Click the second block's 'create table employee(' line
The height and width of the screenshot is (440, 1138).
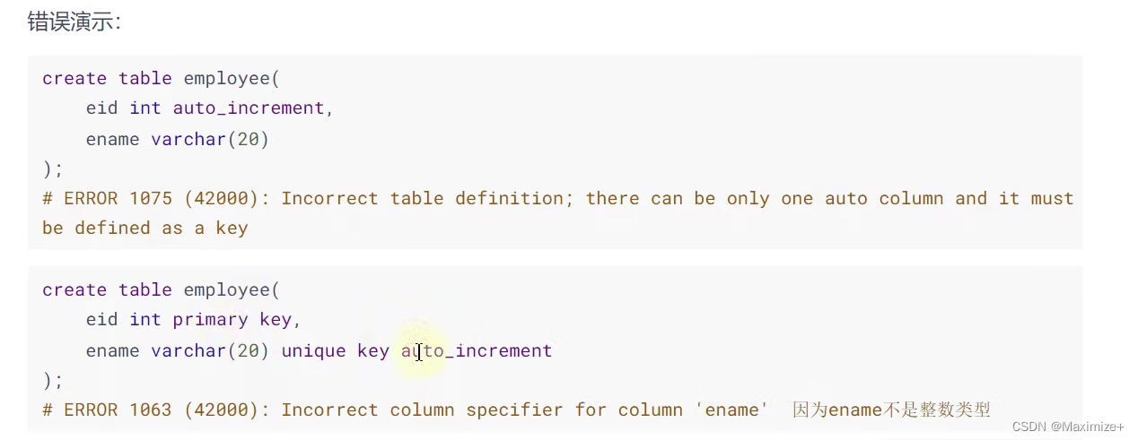(x=161, y=290)
